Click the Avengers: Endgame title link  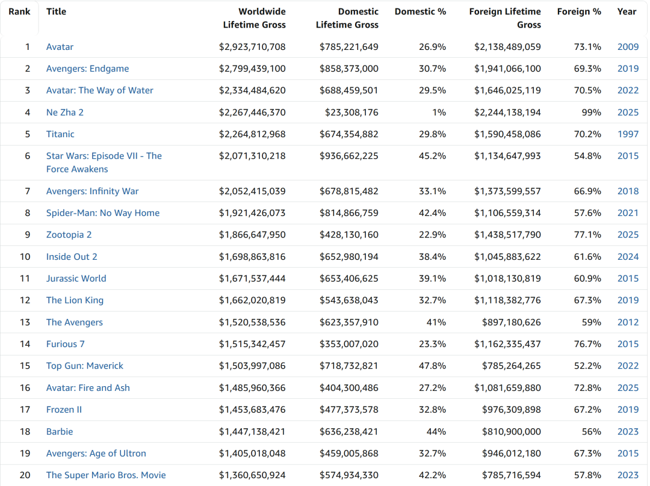(87, 69)
